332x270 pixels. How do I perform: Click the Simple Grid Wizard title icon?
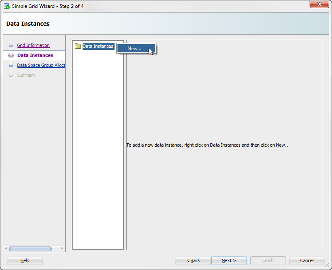coord(7,6)
